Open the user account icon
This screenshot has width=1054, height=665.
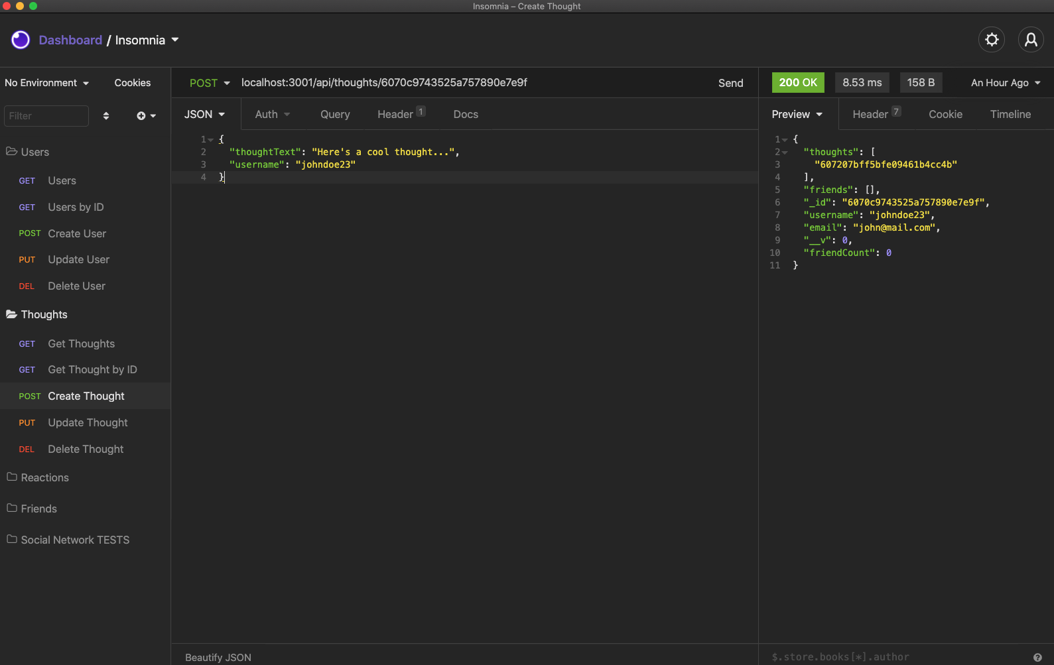[x=1031, y=40]
